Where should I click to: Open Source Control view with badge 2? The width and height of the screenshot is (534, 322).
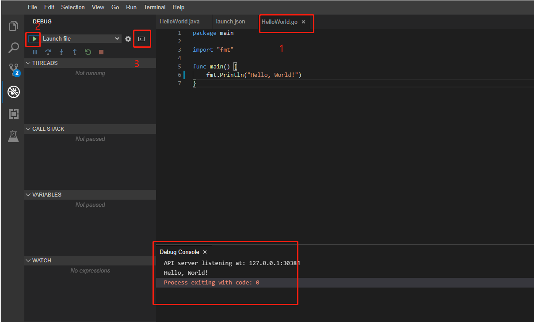coord(14,70)
